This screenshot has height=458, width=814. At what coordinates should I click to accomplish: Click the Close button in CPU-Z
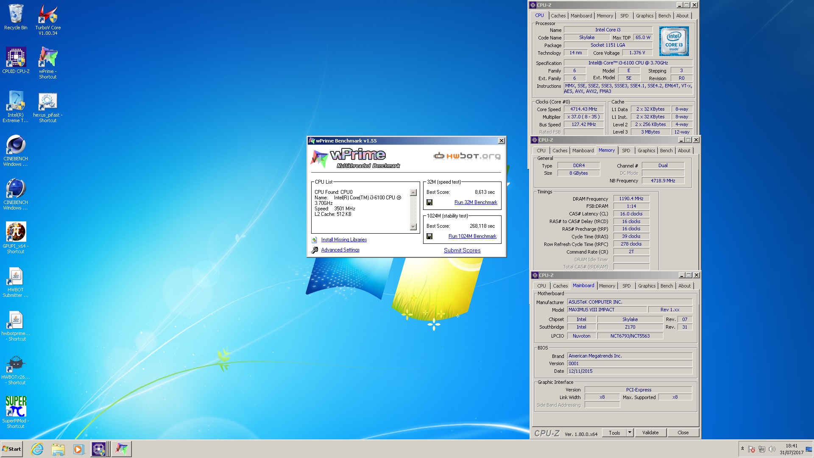click(683, 433)
